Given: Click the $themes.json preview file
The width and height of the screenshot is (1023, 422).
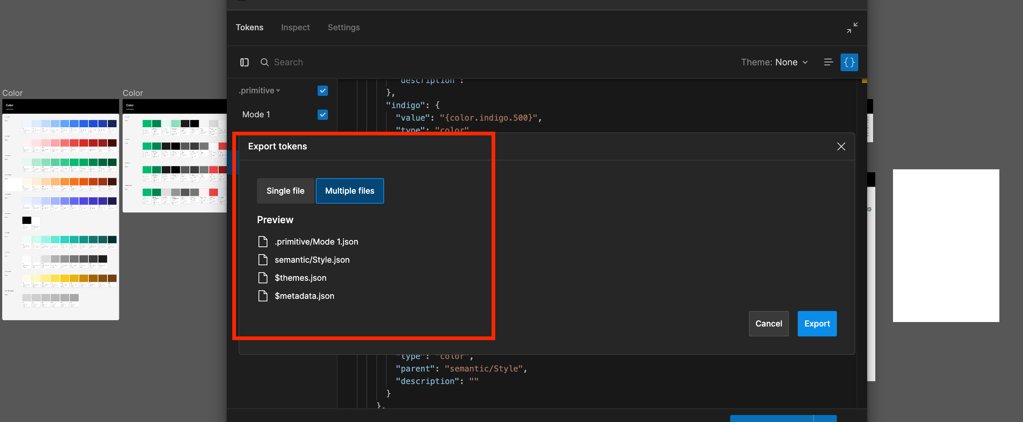Looking at the screenshot, I should point(300,278).
